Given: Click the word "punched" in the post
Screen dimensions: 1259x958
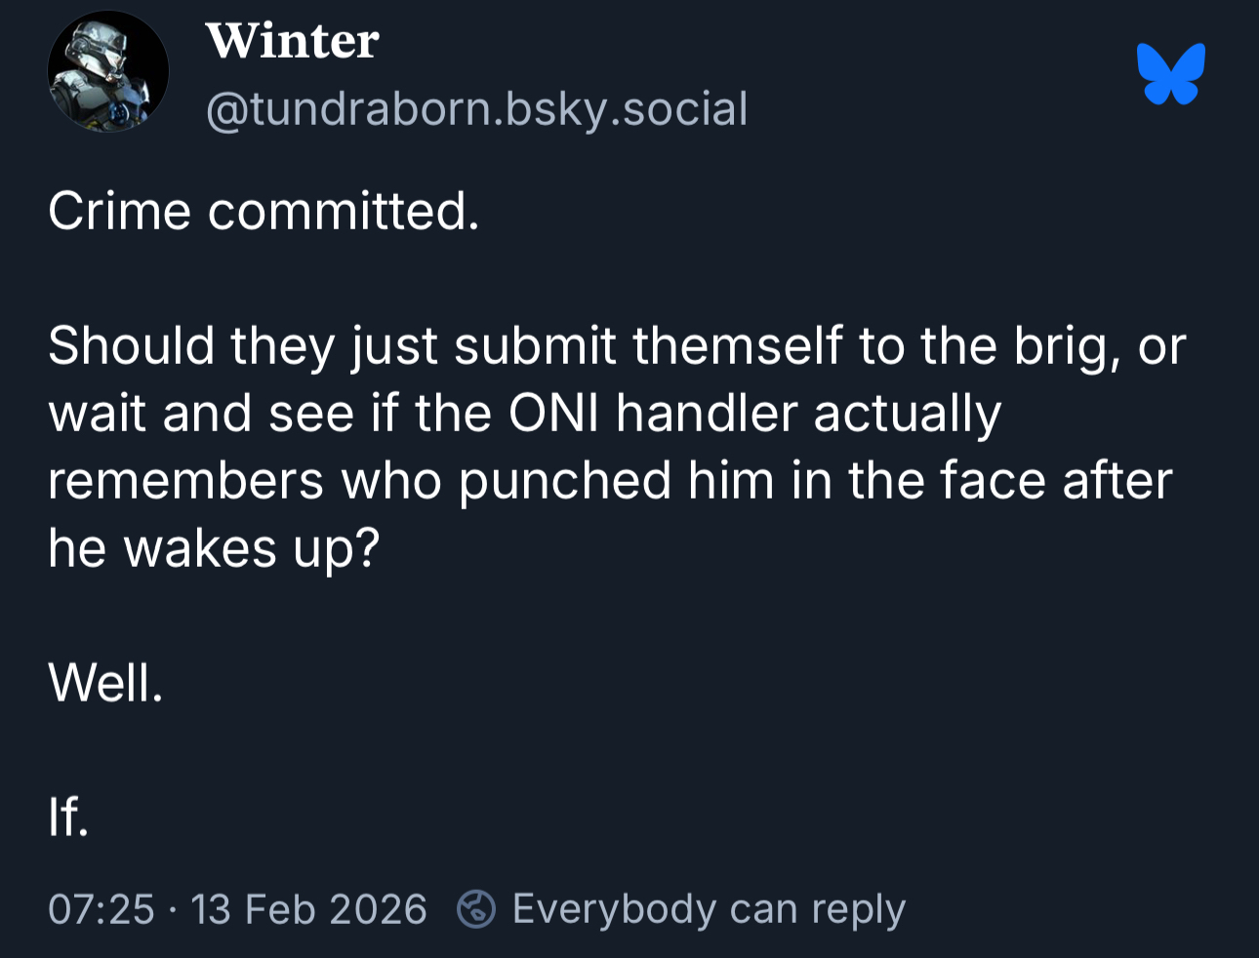Looking at the screenshot, I should [565, 481].
